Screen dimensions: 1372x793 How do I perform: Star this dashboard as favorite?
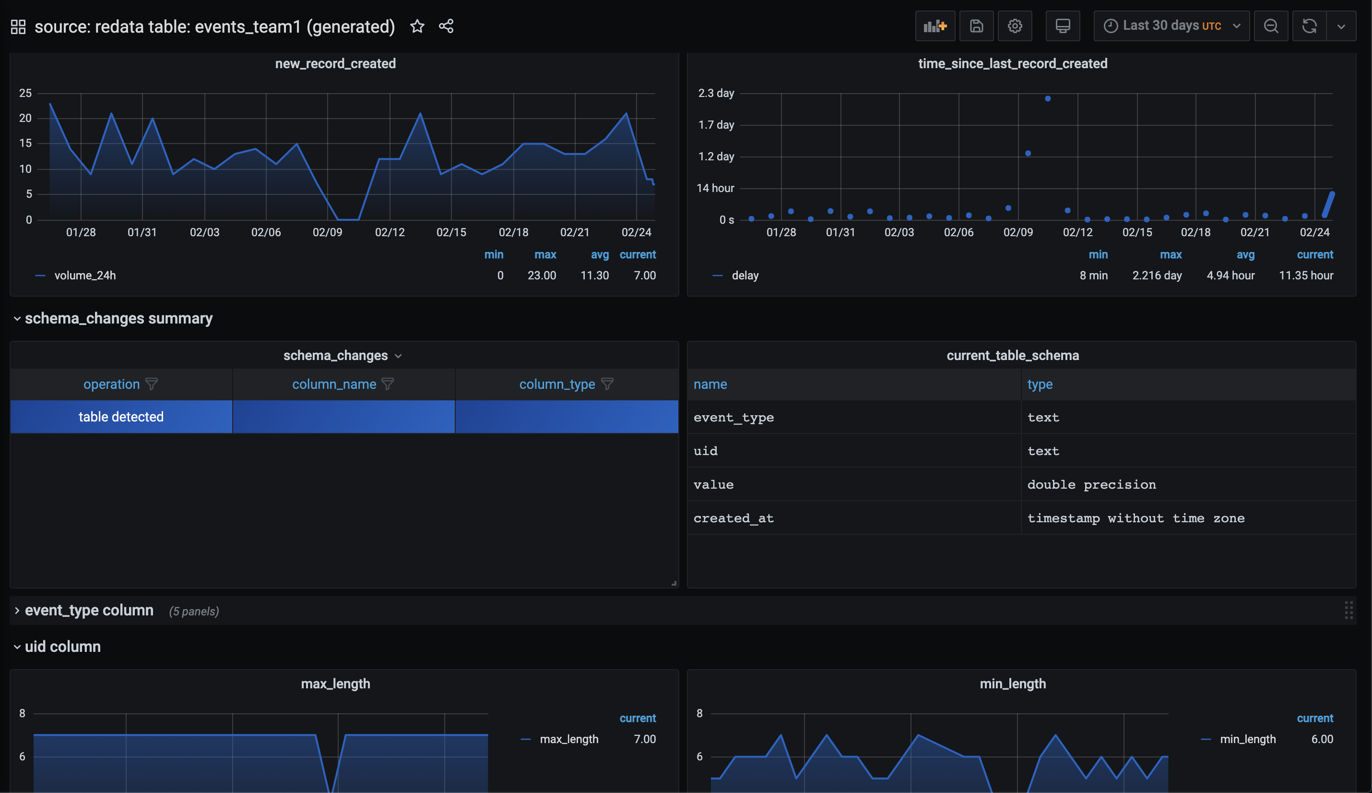point(417,26)
